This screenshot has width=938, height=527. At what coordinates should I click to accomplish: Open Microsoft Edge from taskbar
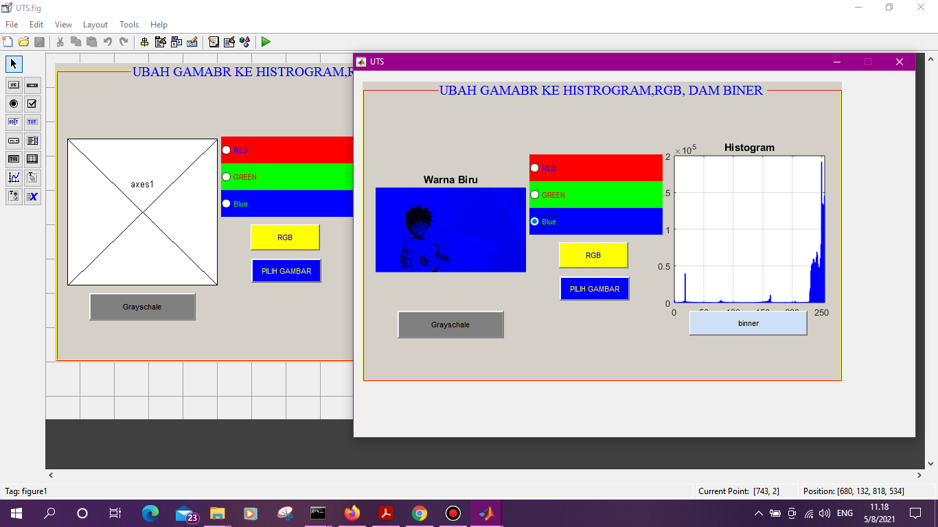point(150,513)
